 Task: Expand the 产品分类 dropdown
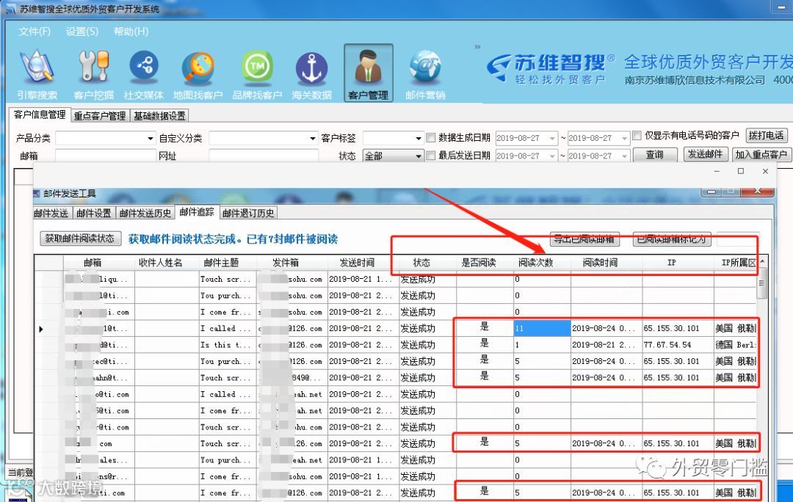coord(151,138)
